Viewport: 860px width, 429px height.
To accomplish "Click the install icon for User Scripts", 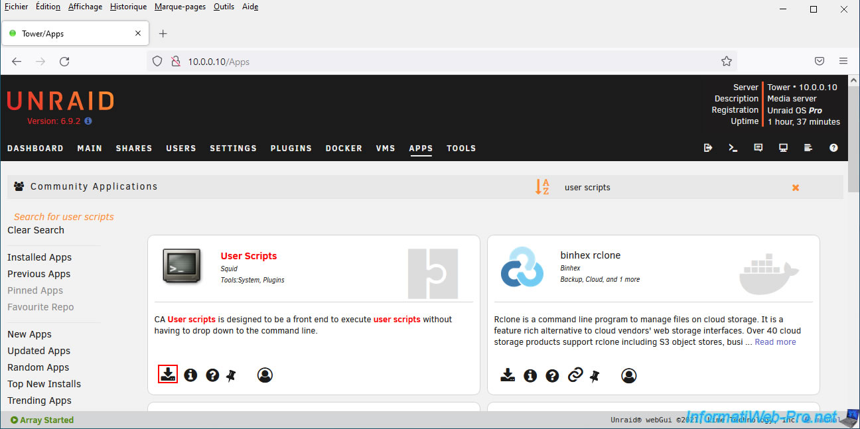I will (168, 375).
